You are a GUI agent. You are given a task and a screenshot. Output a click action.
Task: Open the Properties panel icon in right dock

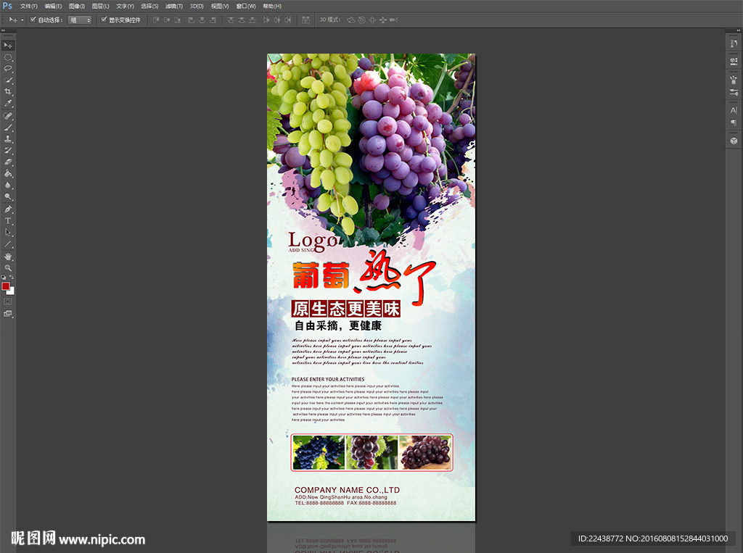tap(734, 61)
